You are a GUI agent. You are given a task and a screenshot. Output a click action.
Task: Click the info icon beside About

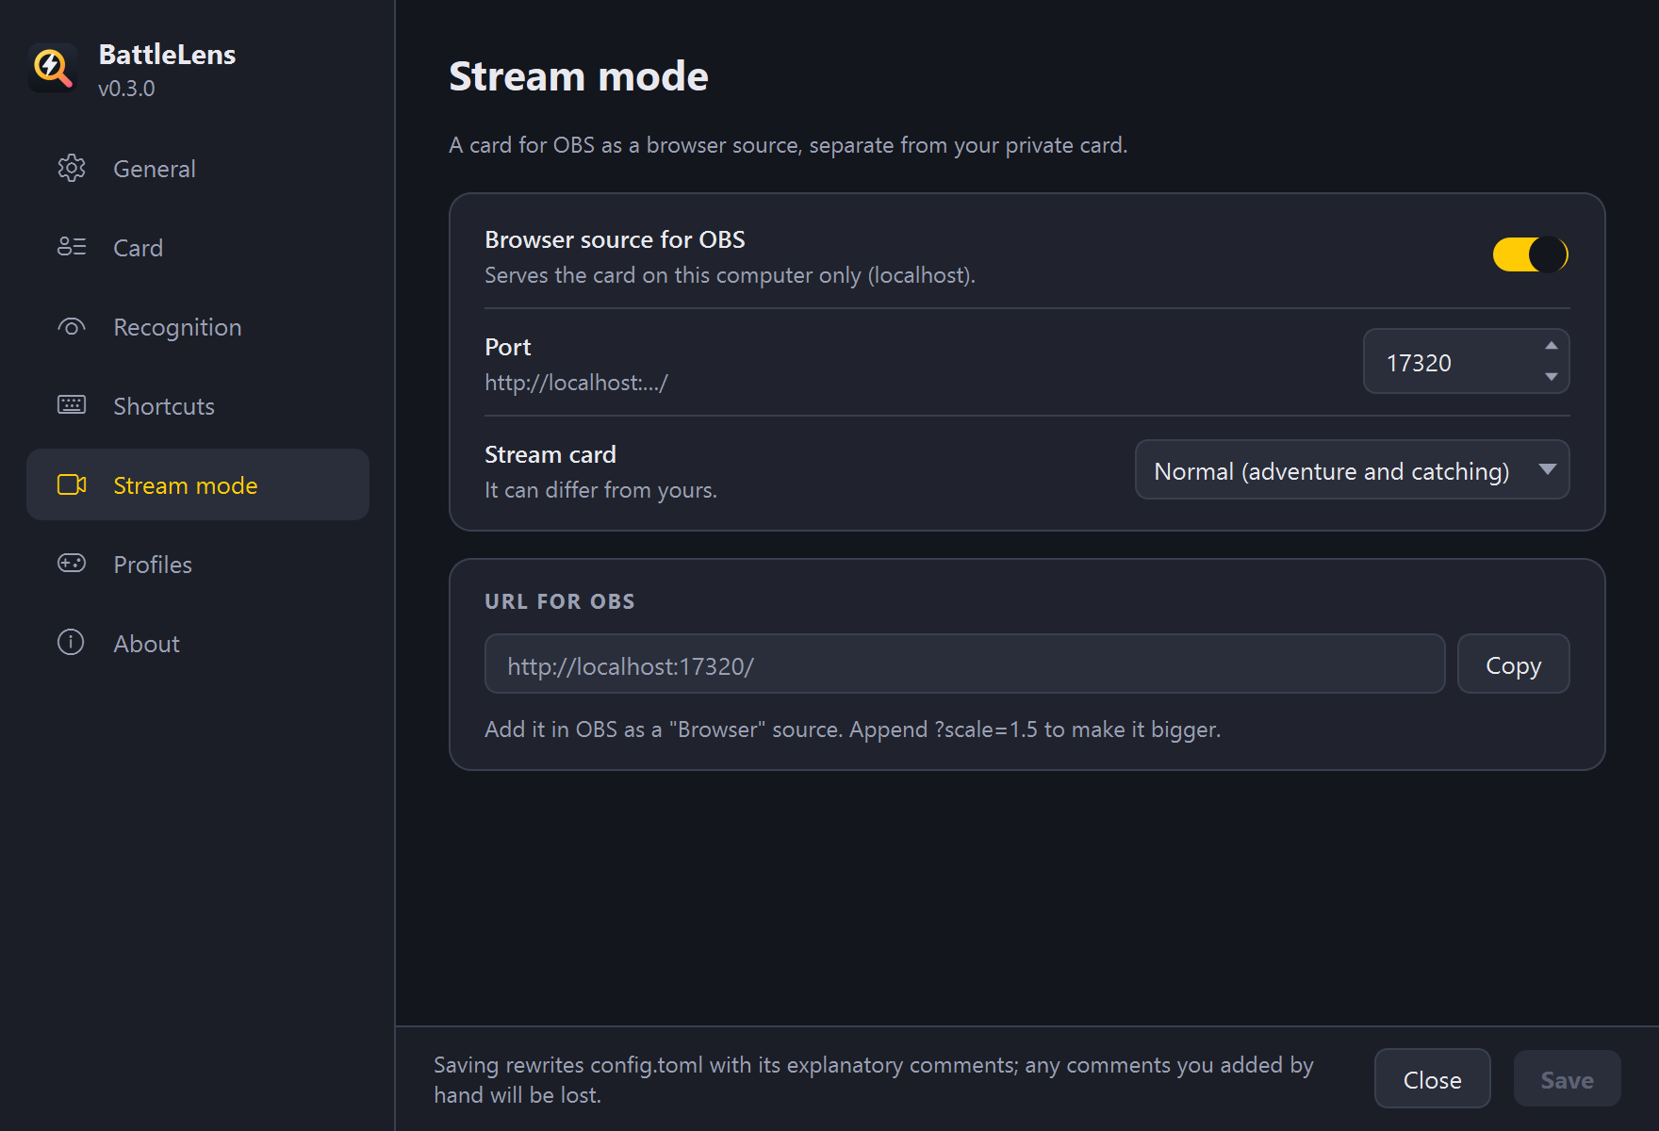click(71, 643)
